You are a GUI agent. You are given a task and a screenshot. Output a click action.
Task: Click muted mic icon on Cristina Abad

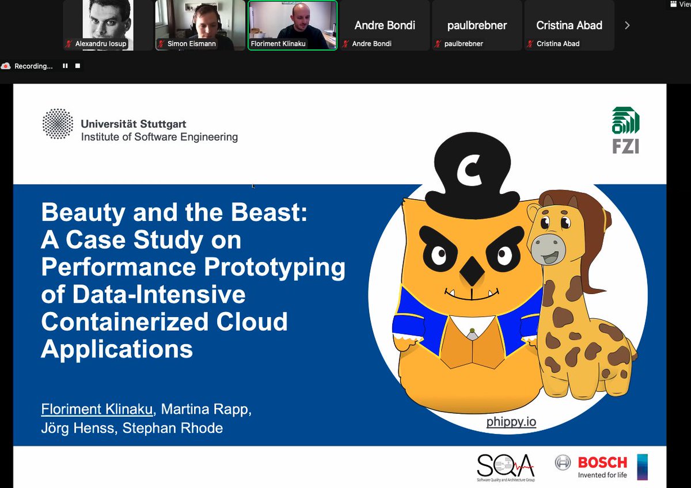pyautogui.click(x=531, y=44)
